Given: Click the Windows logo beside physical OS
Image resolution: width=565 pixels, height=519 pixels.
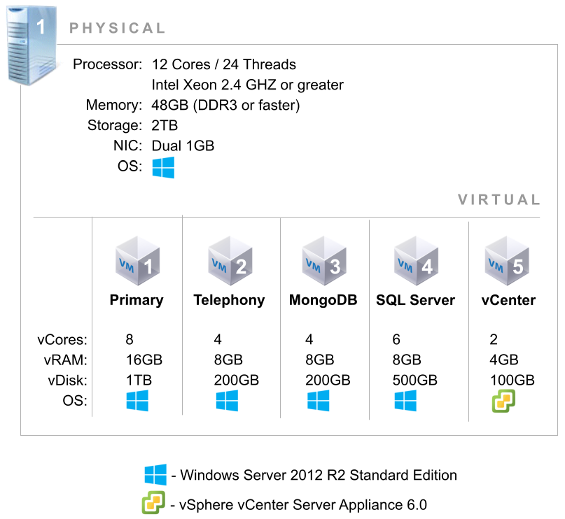Looking at the screenshot, I should pos(163,167).
